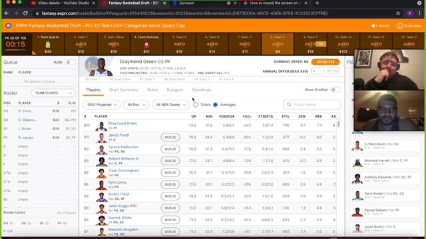Viewport: 426px width, 239px height.
Task: Open the browser profile avatar
Action: point(410,13)
